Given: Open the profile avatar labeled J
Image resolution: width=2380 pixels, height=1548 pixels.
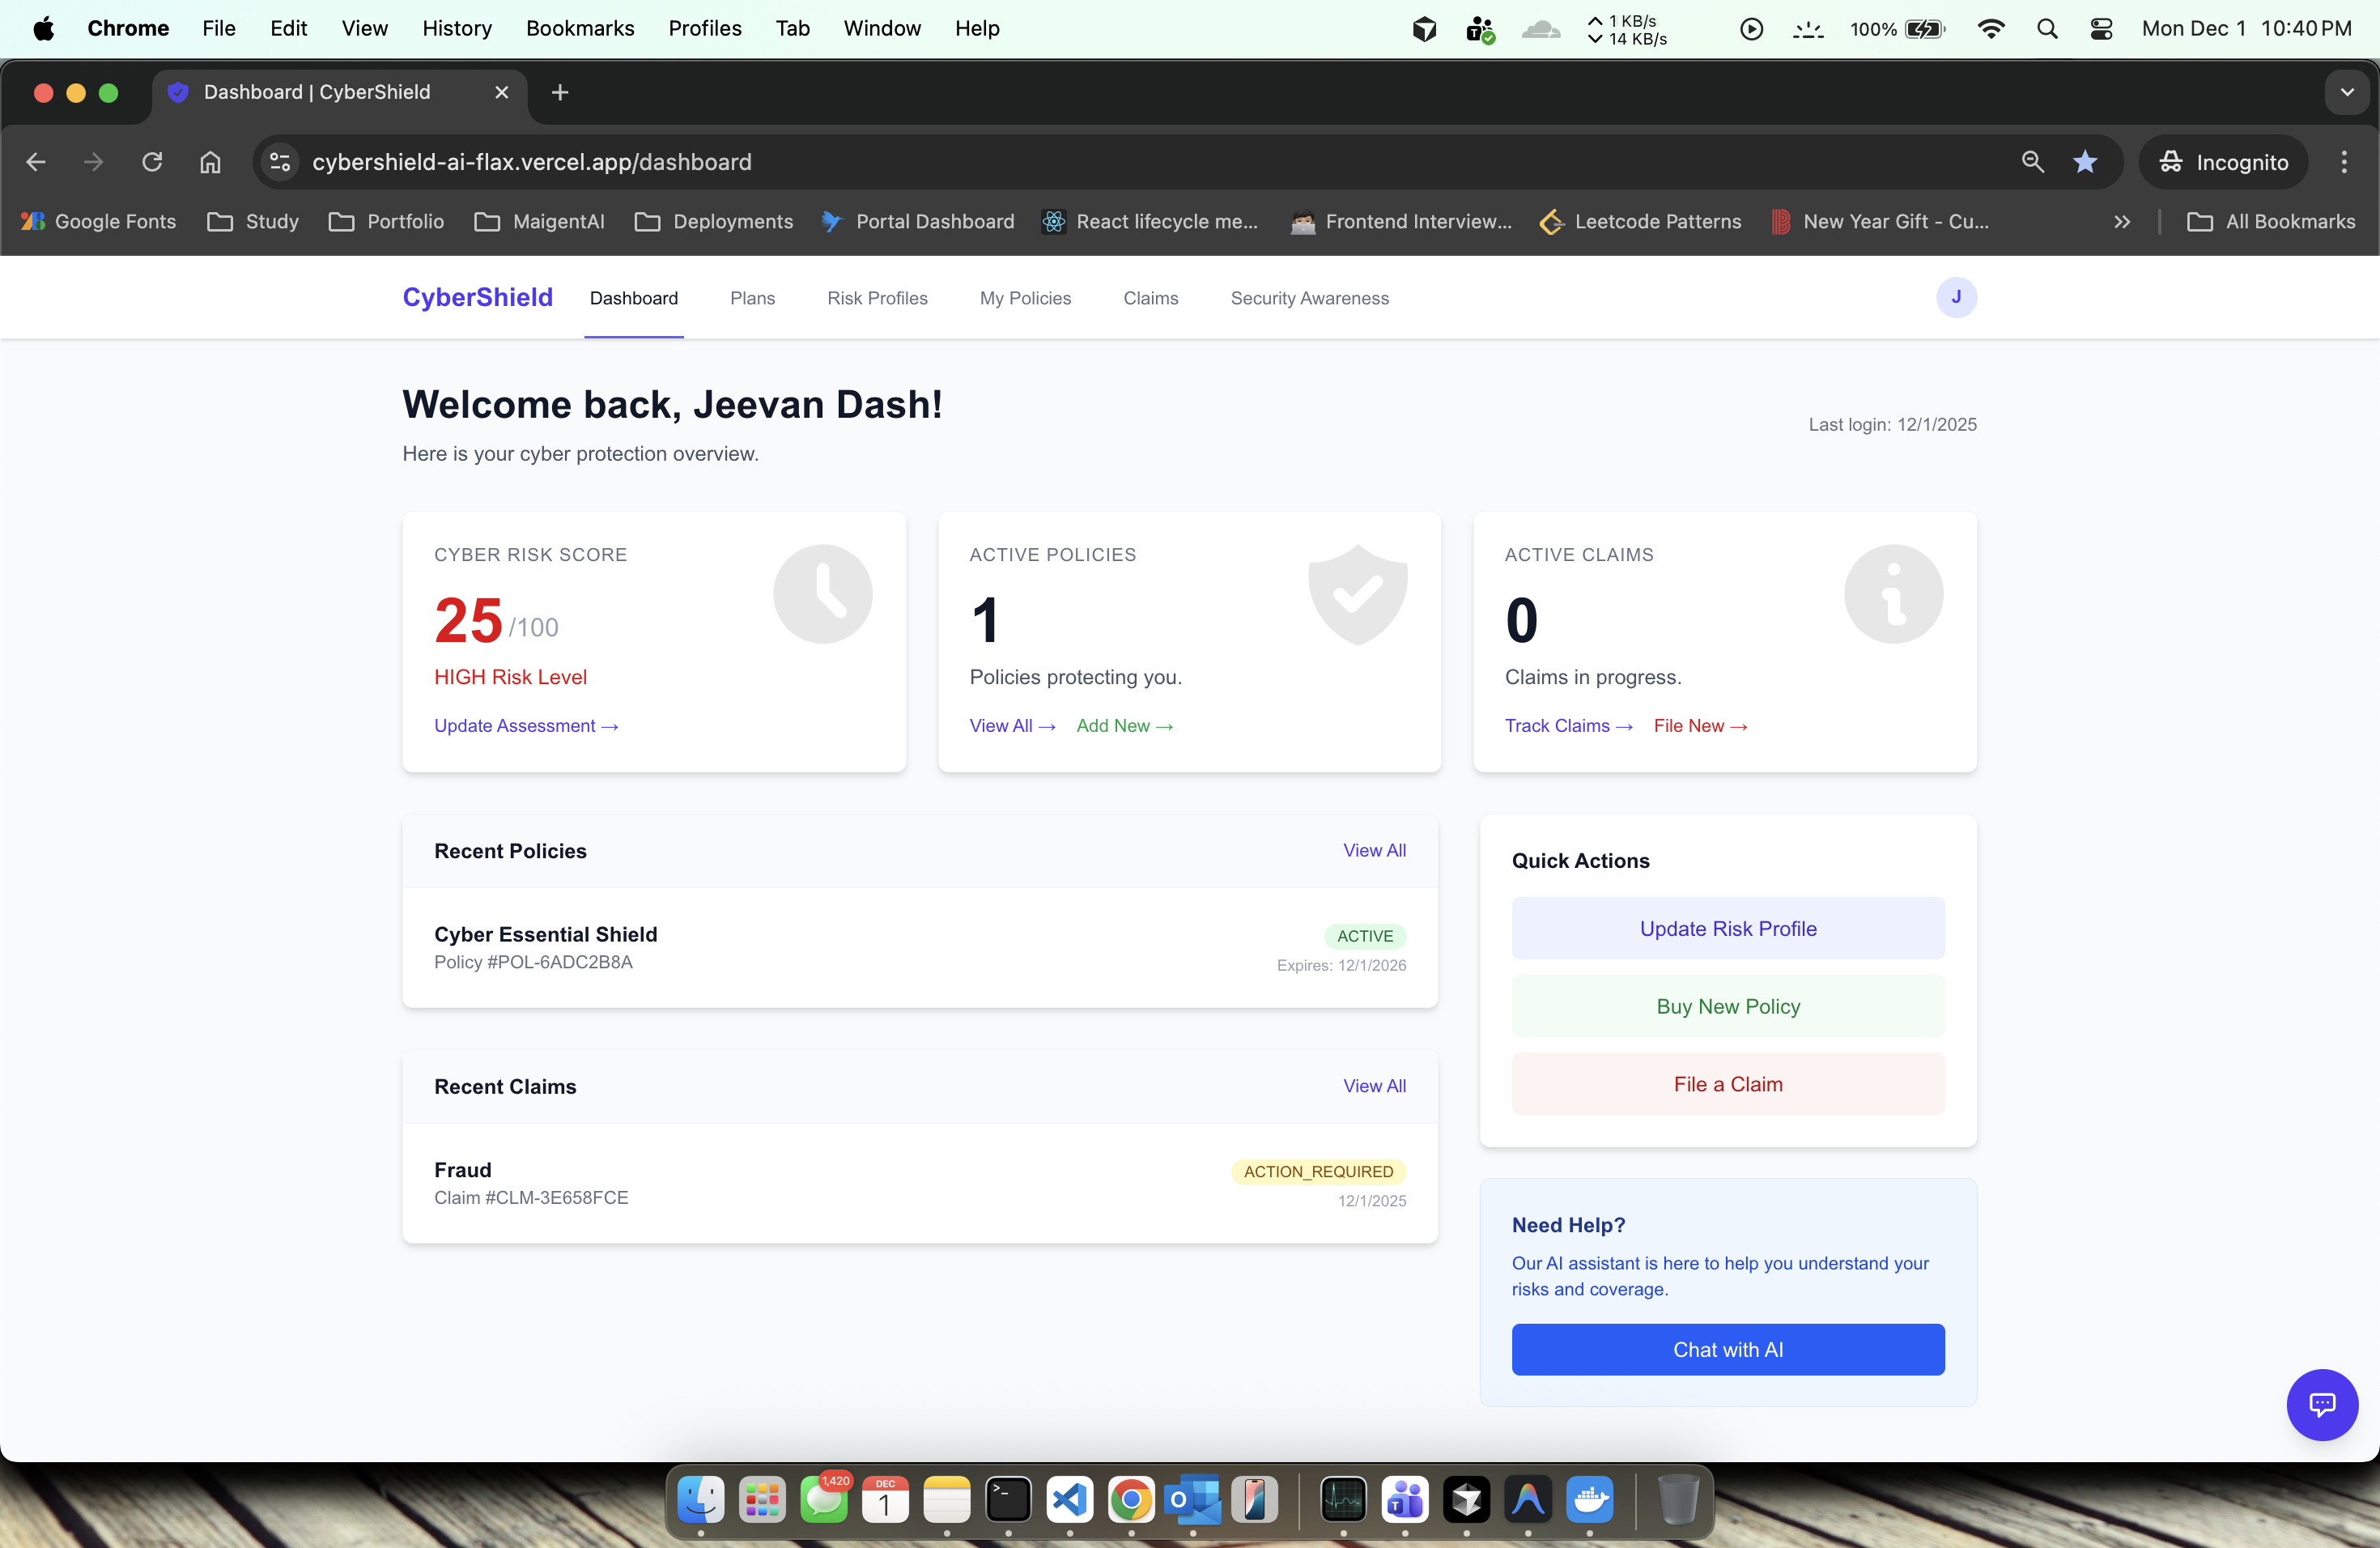Looking at the screenshot, I should click(x=1957, y=297).
